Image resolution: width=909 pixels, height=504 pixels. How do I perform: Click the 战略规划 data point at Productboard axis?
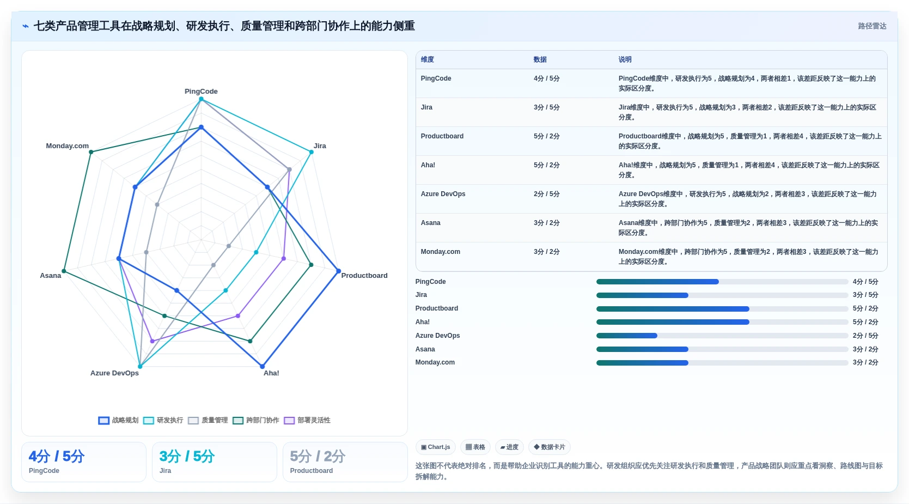(338, 271)
